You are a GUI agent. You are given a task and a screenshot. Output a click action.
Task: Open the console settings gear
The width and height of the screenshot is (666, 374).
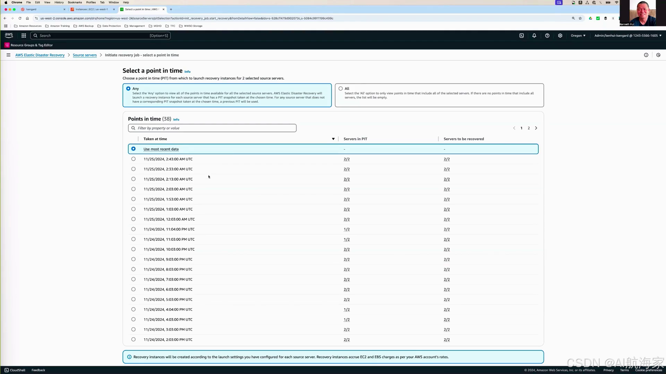tap(560, 35)
